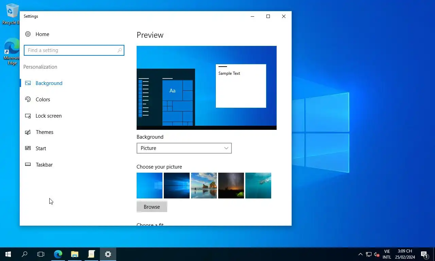Open the muted volume tray icon
This screenshot has width=435, height=261.
377,254
